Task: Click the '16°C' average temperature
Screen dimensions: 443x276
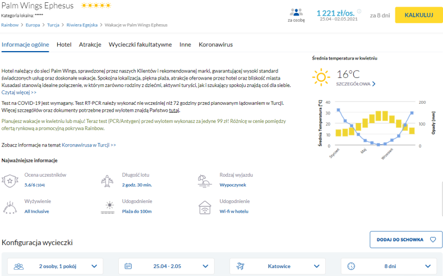Action: coord(348,74)
